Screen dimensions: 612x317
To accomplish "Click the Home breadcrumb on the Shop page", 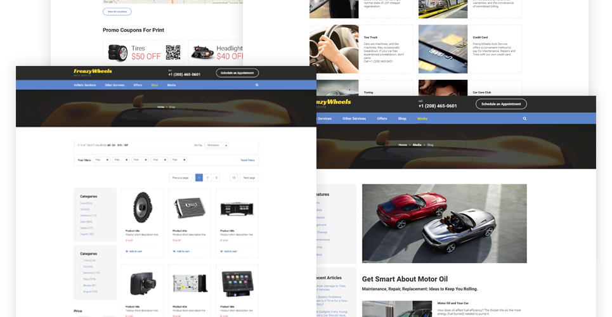I will coord(161,107).
